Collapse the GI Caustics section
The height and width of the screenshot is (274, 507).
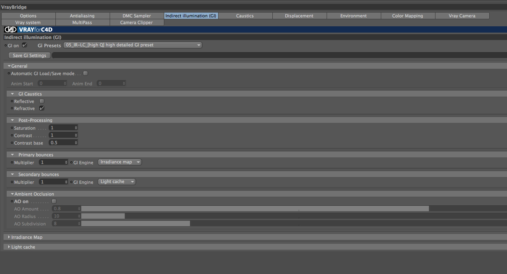pos(13,94)
